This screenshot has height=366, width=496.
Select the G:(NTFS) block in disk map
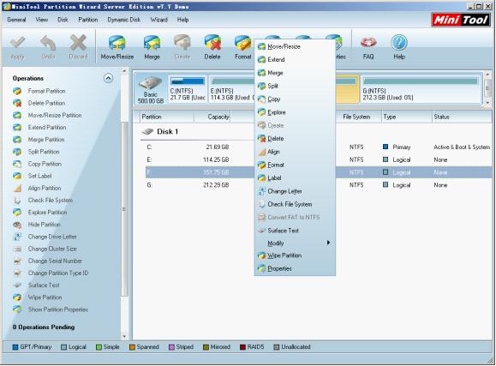(x=421, y=88)
